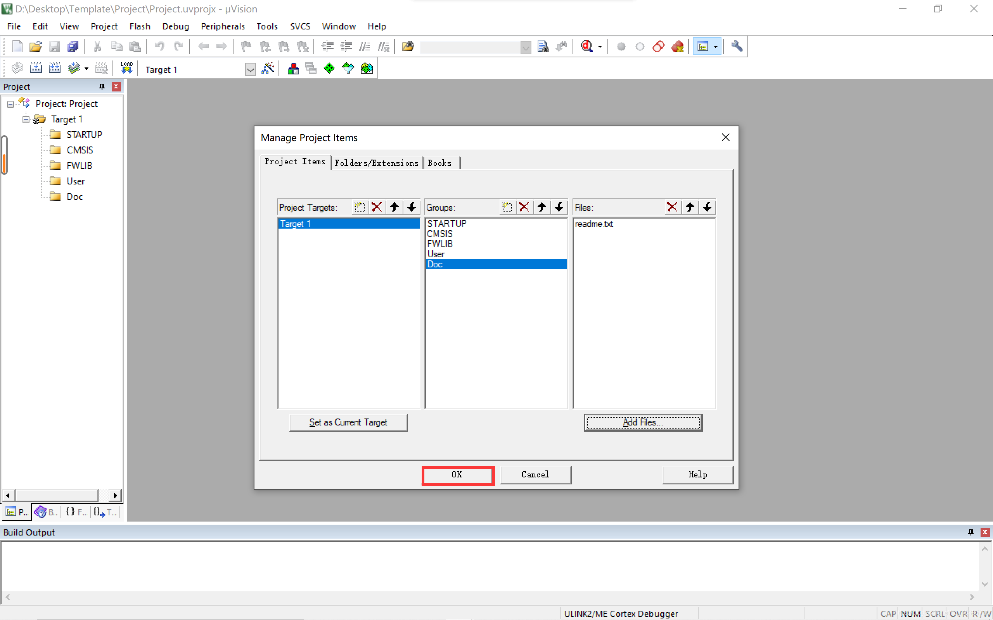Click the Save All toolbar icon
The width and height of the screenshot is (993, 620).
pos(73,47)
